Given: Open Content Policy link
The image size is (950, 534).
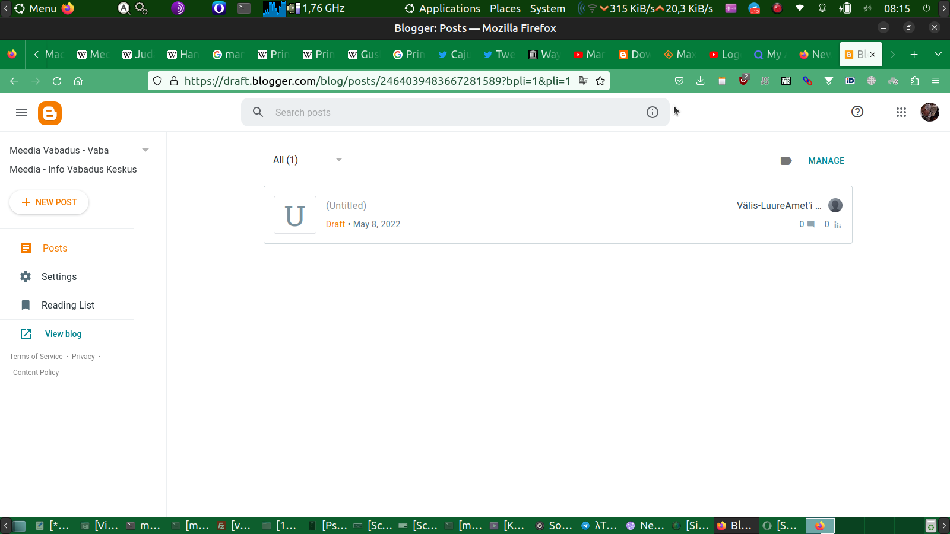Looking at the screenshot, I should [36, 373].
